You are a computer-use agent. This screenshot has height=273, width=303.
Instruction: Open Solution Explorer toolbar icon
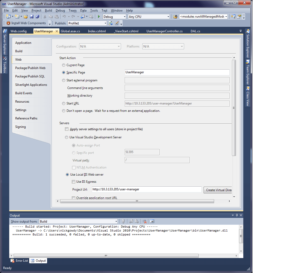pos(233,17)
